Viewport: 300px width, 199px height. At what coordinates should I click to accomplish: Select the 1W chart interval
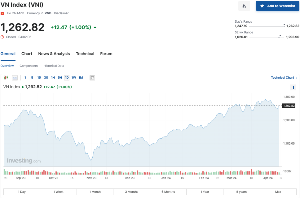74,78
